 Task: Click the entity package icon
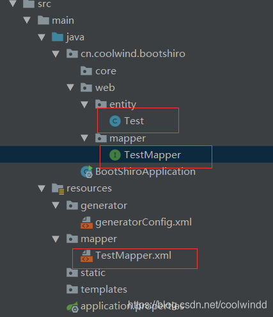(x=101, y=104)
